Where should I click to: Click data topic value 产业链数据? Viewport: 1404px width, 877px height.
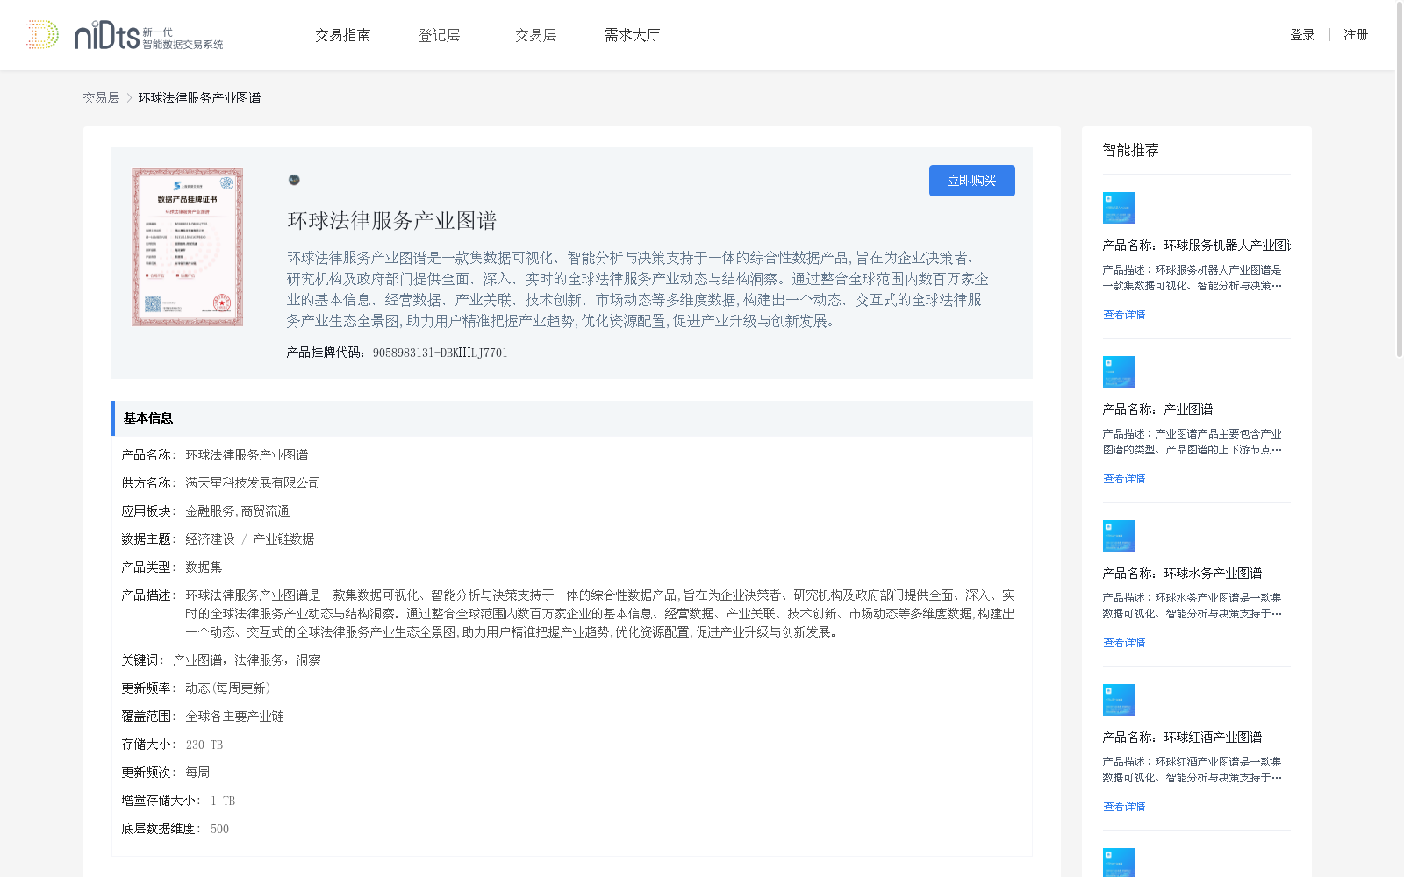[283, 539]
